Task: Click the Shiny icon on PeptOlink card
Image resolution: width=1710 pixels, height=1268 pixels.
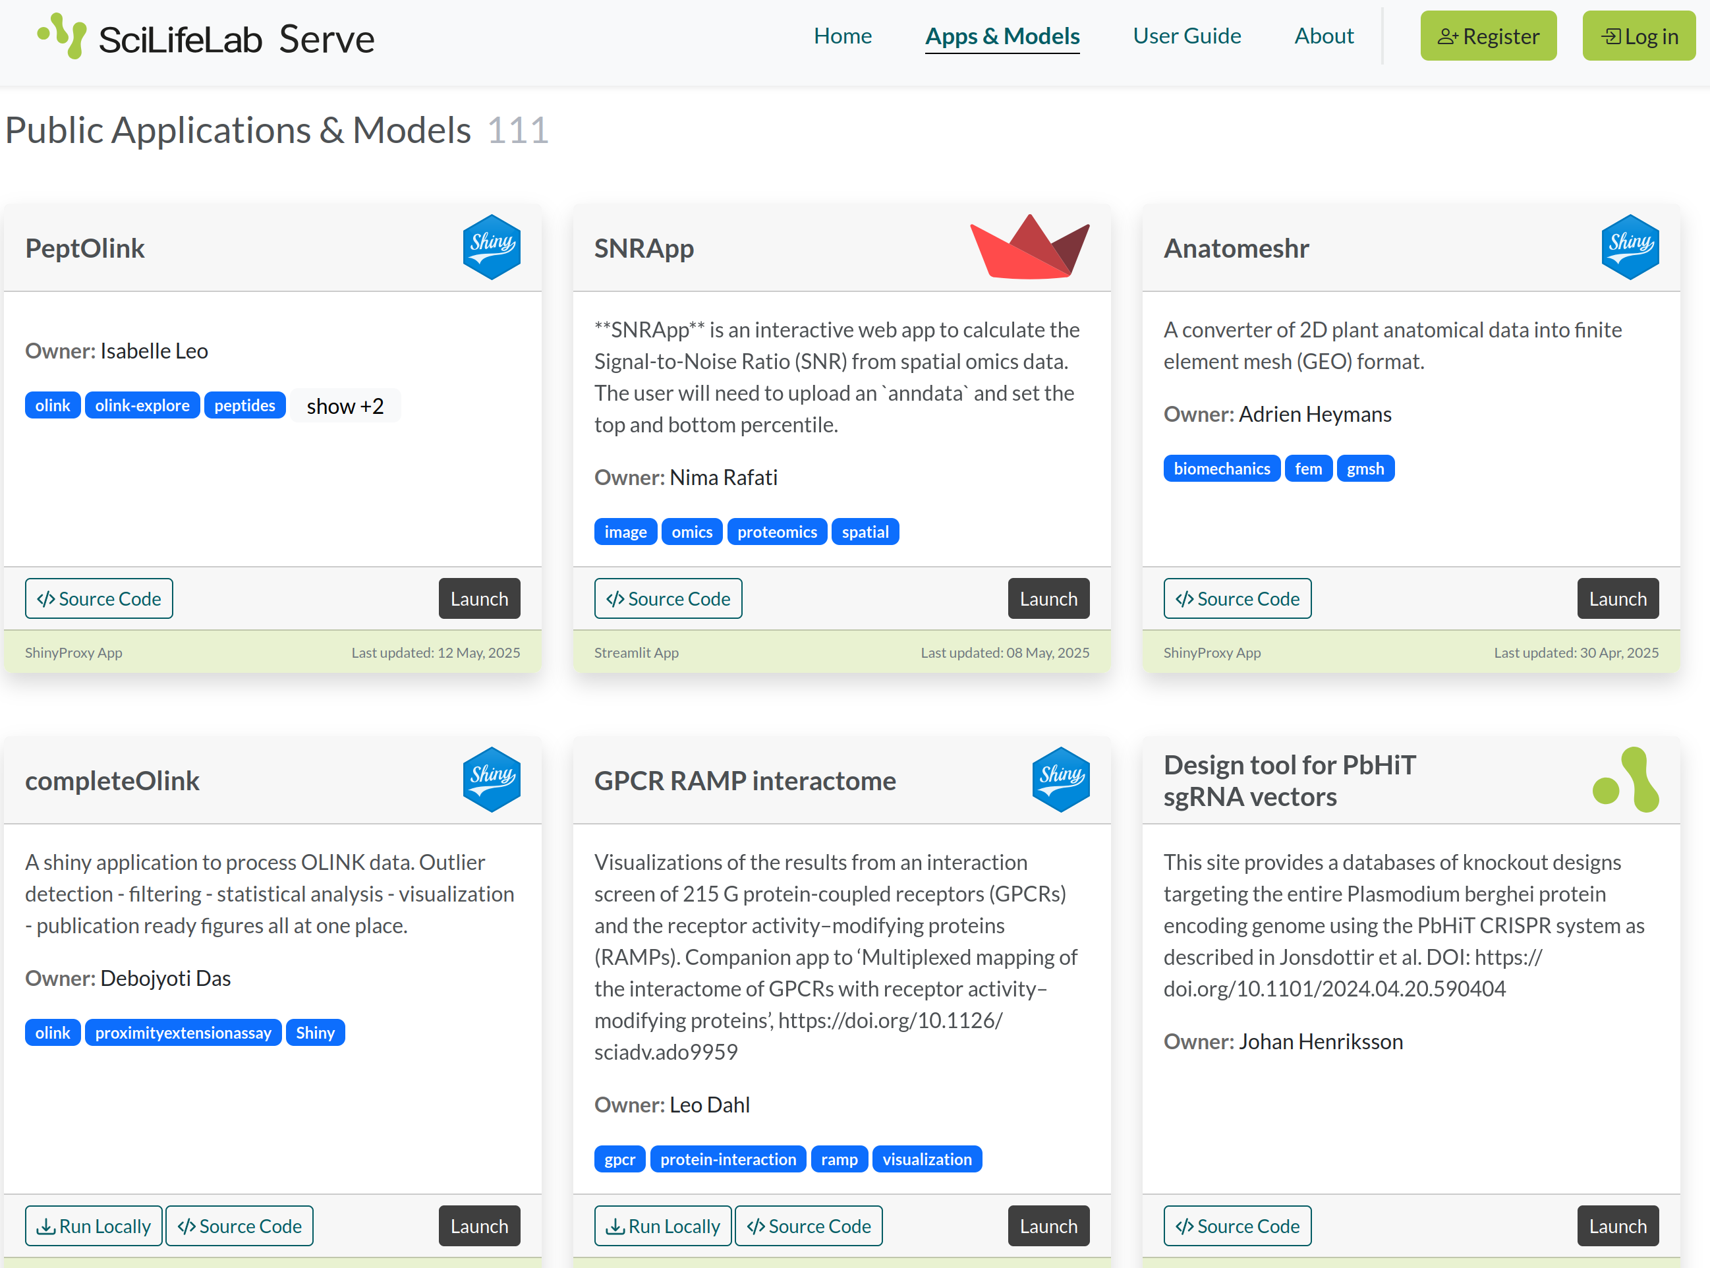Action: point(491,247)
